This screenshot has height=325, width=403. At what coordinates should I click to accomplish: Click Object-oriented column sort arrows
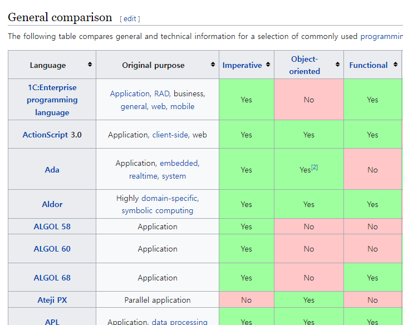pyautogui.click(x=337, y=65)
